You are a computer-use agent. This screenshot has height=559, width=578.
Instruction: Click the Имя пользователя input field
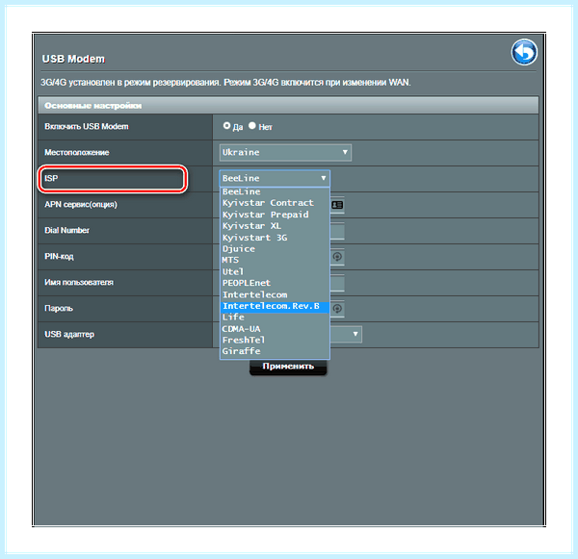(337, 283)
